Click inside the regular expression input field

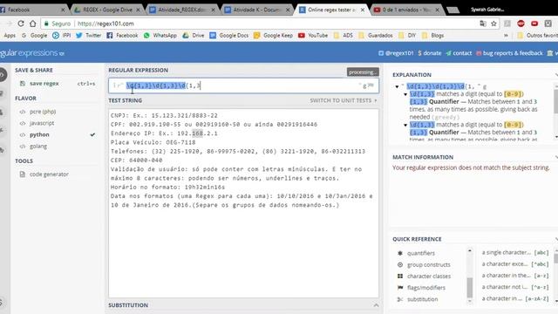(x=243, y=85)
